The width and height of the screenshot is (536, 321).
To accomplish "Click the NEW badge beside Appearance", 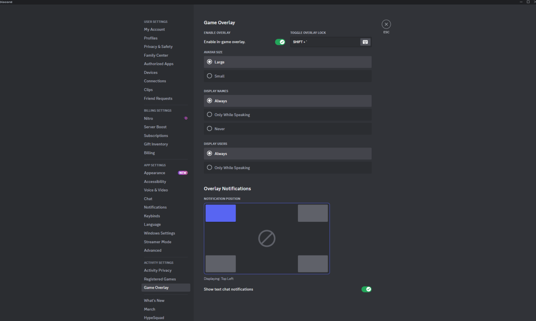I will [183, 173].
